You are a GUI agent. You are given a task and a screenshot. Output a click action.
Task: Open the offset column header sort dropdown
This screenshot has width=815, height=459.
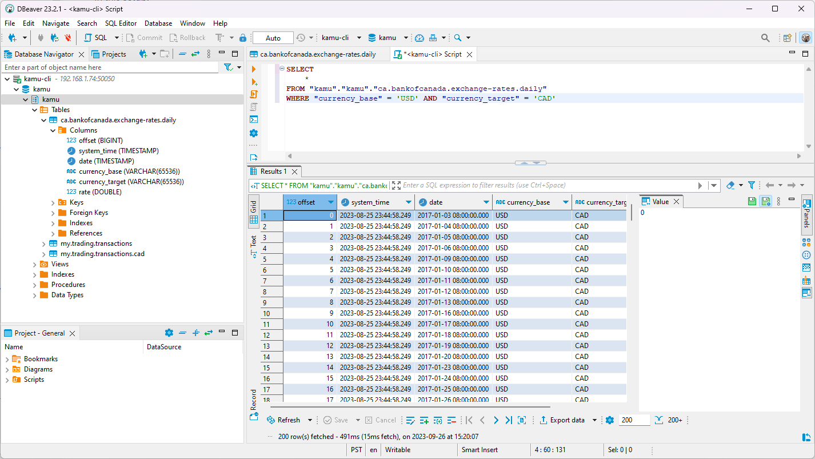[331, 202]
